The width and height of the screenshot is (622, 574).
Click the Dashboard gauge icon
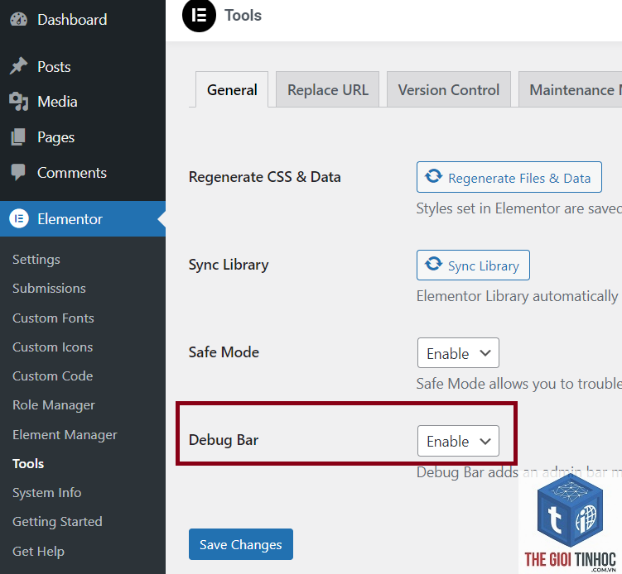[x=19, y=19]
